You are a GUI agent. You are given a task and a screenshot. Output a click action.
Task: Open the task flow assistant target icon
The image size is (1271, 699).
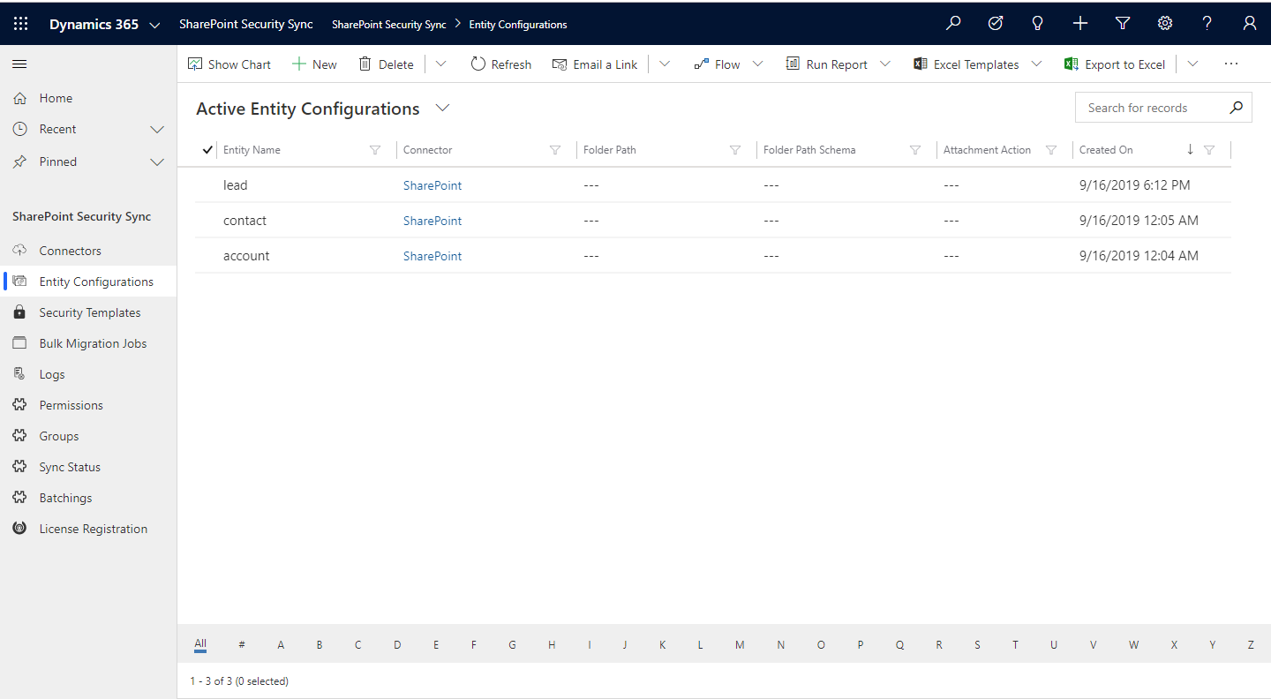996,24
